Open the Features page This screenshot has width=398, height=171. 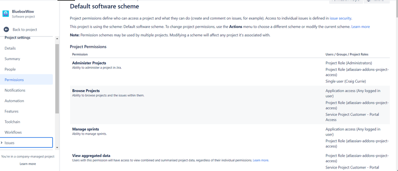12,111
